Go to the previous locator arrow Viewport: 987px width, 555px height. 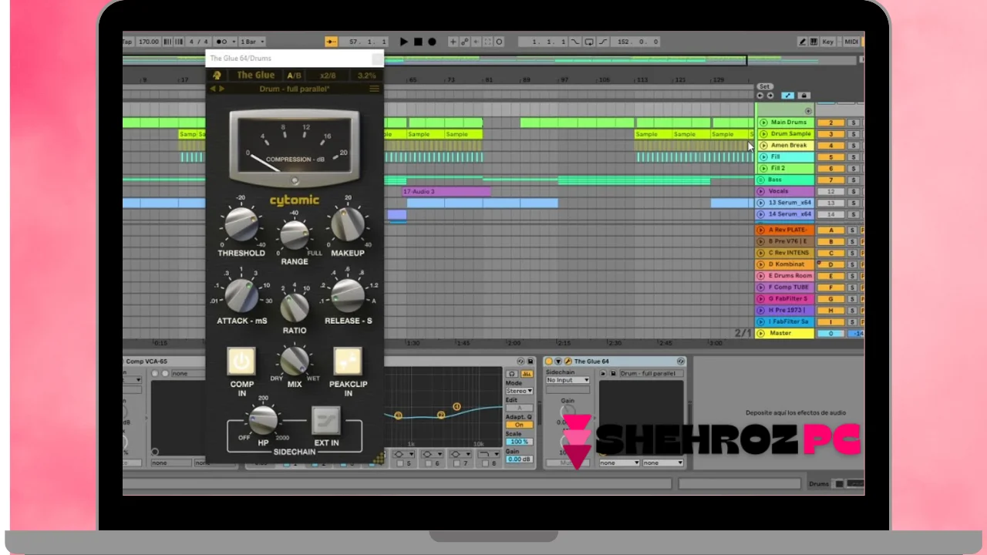[x=760, y=96]
